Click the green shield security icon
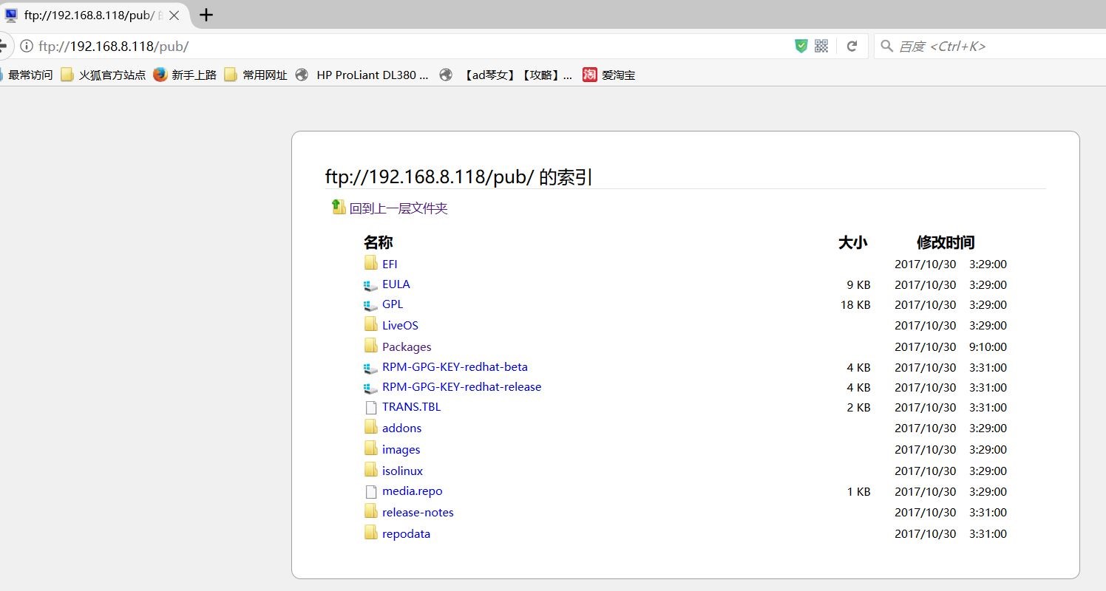This screenshot has width=1106, height=591. tap(801, 46)
